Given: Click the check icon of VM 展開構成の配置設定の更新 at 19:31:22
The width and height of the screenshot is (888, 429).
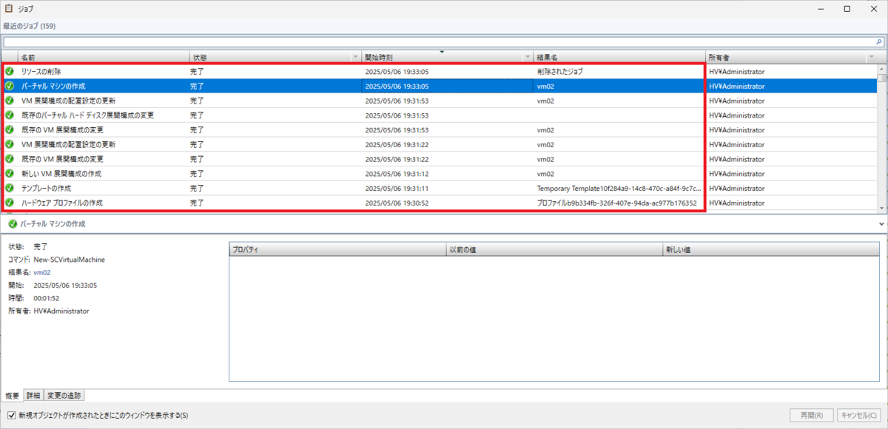Looking at the screenshot, I should coord(10,144).
